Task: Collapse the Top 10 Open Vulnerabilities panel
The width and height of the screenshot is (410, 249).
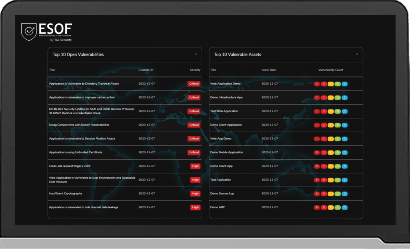Action: pos(196,54)
